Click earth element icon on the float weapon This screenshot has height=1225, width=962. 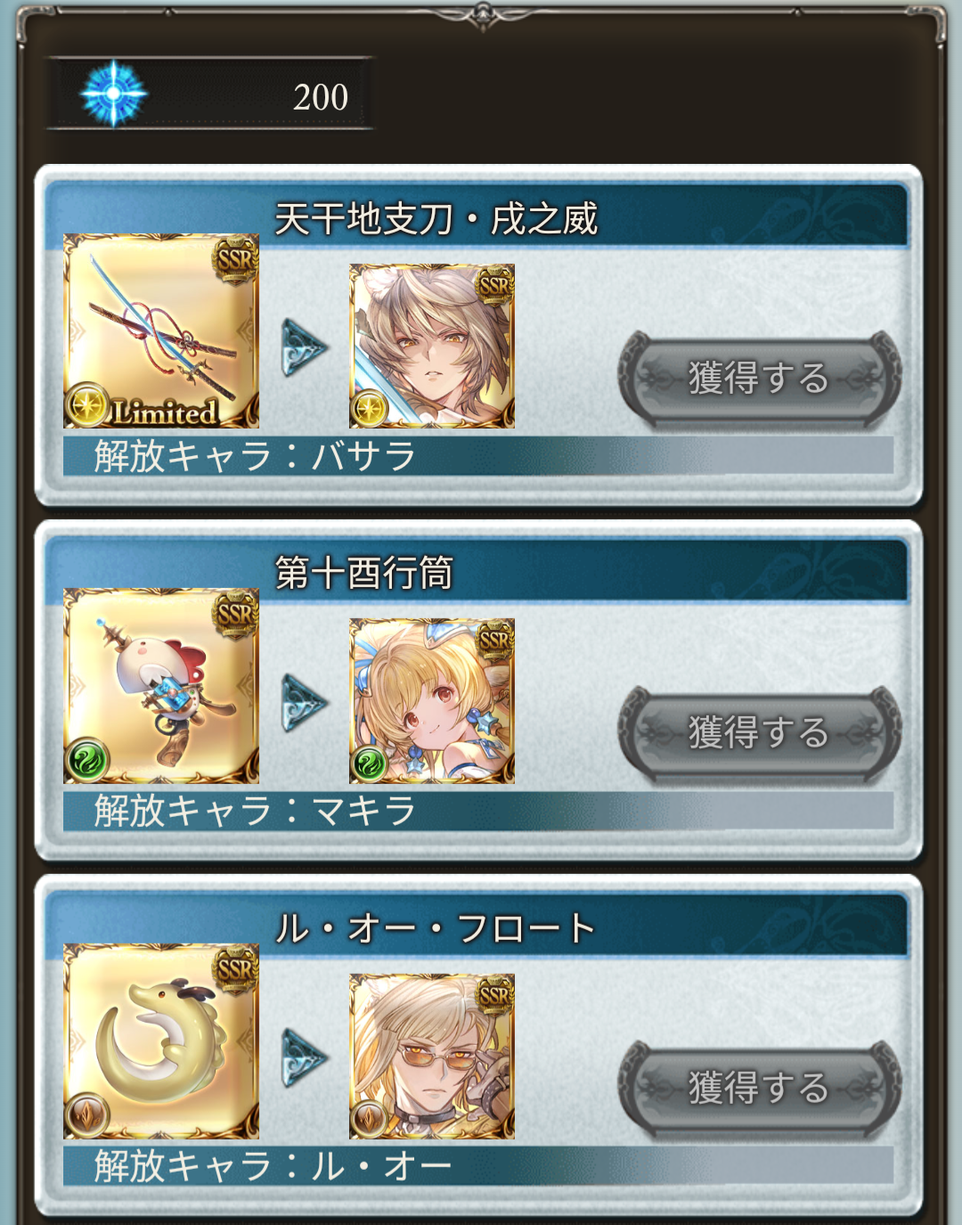86,1115
